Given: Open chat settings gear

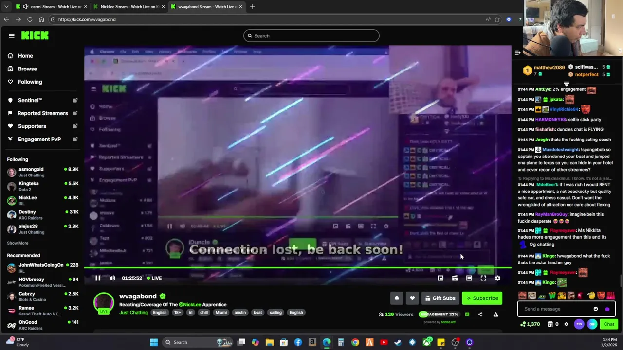Looking at the screenshot, I should (566, 324).
